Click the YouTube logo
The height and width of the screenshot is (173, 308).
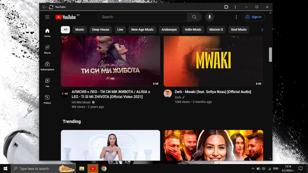66,17
